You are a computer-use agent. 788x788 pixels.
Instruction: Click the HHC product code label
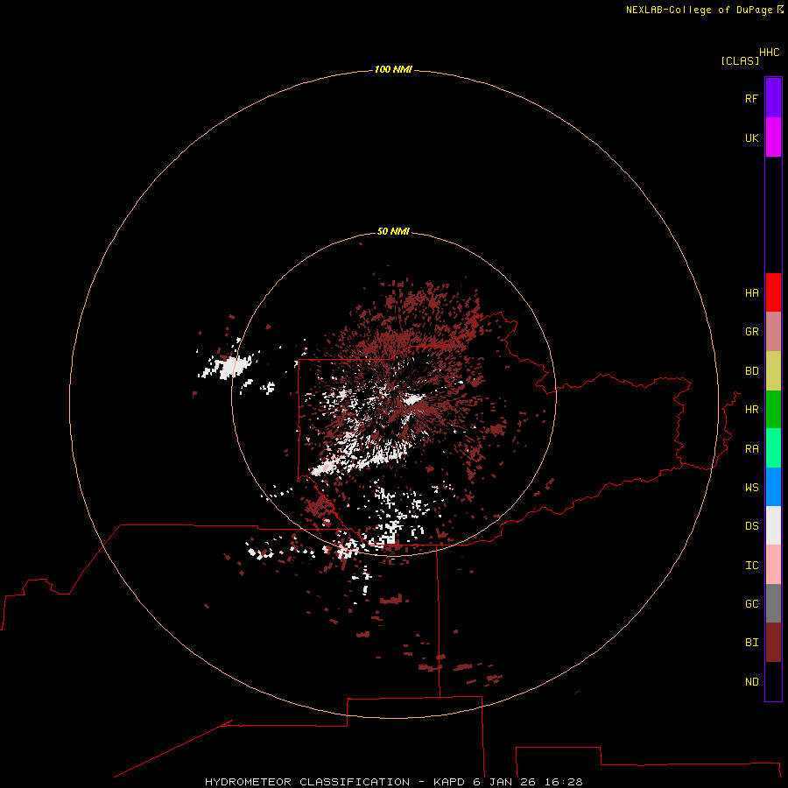(769, 53)
